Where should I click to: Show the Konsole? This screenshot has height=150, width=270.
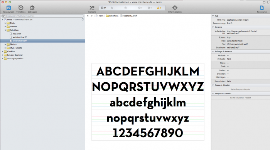(x=92, y=9)
